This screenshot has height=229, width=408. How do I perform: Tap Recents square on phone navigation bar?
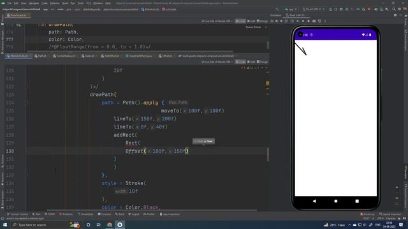(357, 201)
